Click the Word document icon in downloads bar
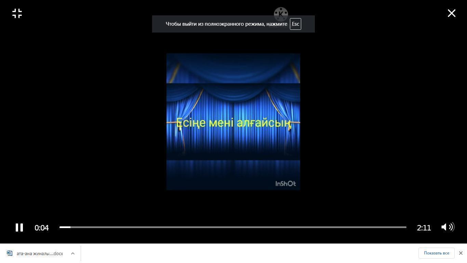The height and width of the screenshot is (263, 467). click(x=10, y=253)
